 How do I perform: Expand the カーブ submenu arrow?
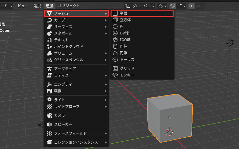click(x=106, y=20)
